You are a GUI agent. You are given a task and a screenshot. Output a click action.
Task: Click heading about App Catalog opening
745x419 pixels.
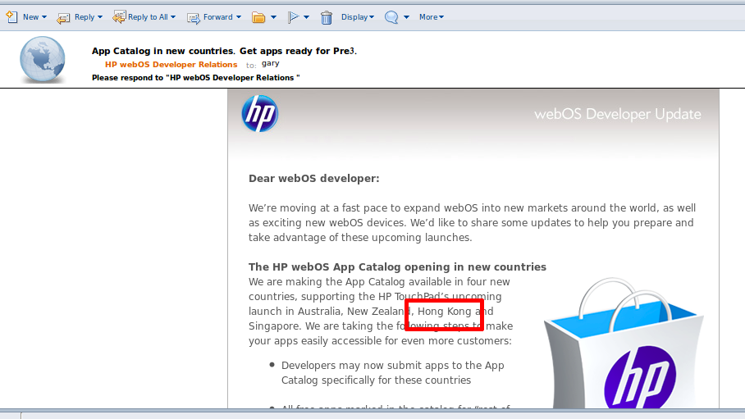(x=397, y=267)
